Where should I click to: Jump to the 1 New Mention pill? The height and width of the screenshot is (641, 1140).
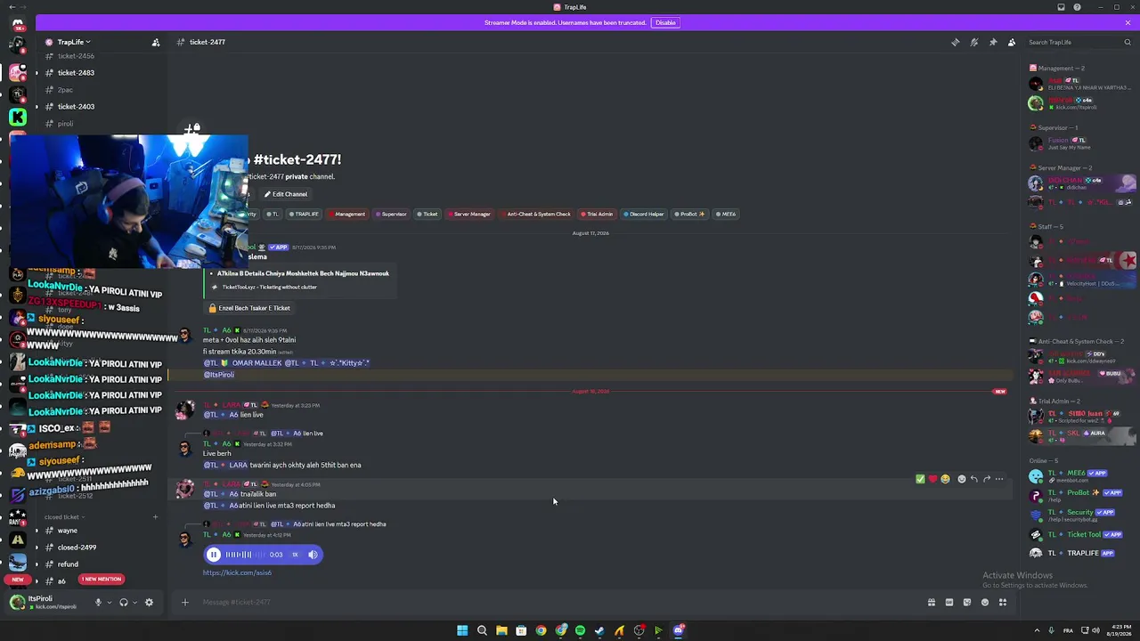pyautogui.click(x=101, y=580)
